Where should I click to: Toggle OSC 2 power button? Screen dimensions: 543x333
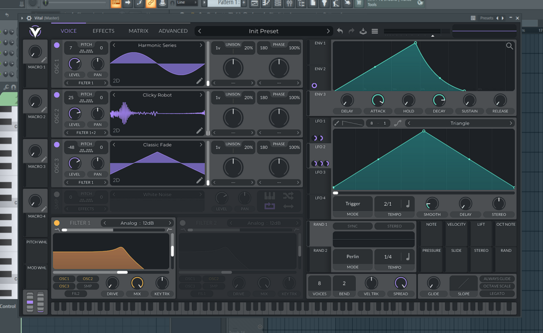[57, 95]
